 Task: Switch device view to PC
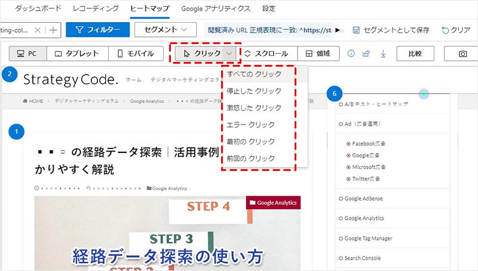click(x=28, y=54)
